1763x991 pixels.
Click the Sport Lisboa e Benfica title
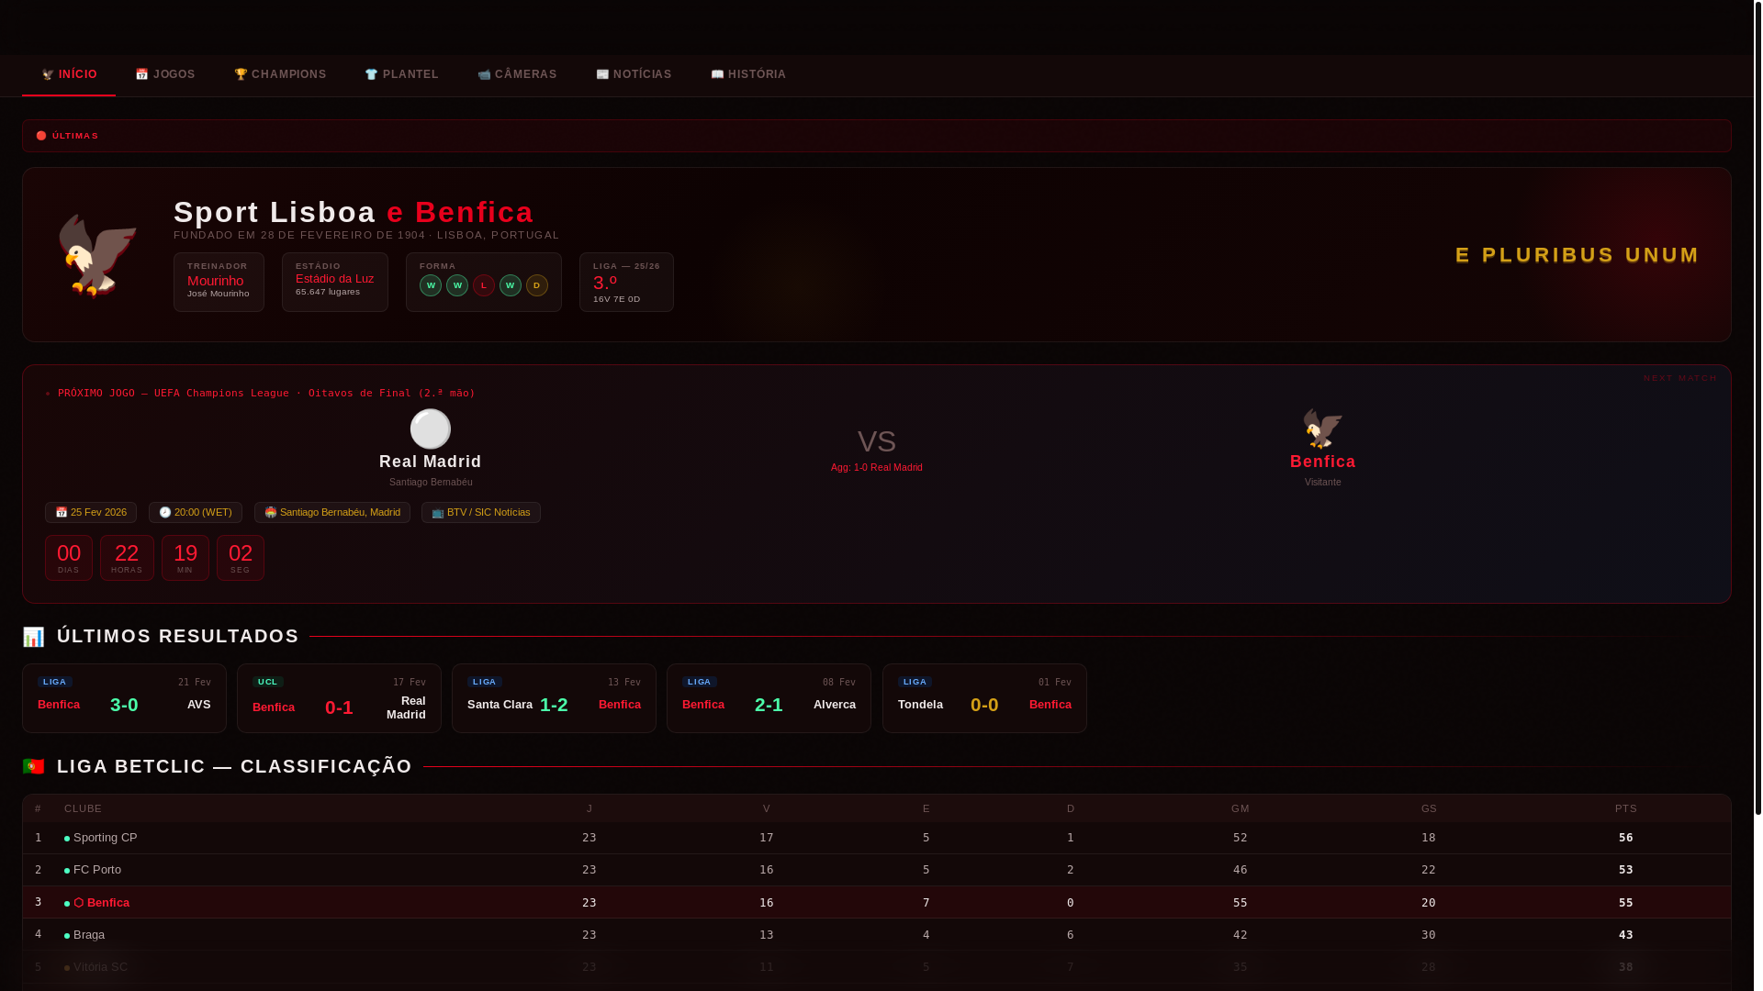point(354,212)
